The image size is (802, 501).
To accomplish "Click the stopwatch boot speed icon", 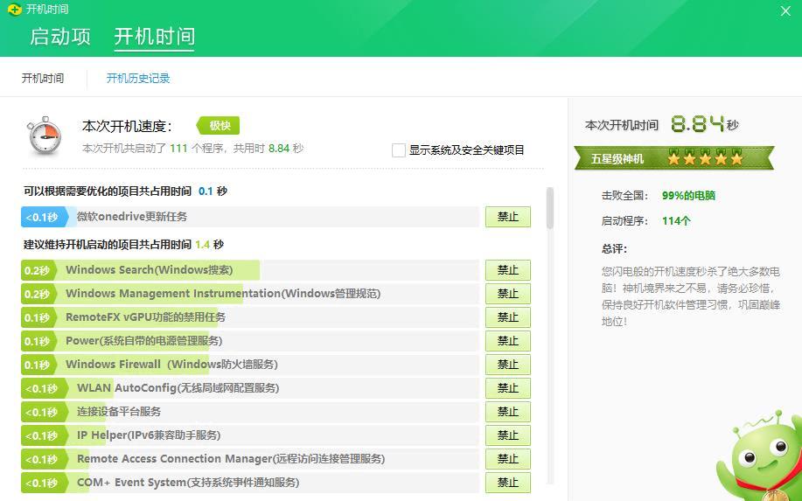I will point(44,136).
